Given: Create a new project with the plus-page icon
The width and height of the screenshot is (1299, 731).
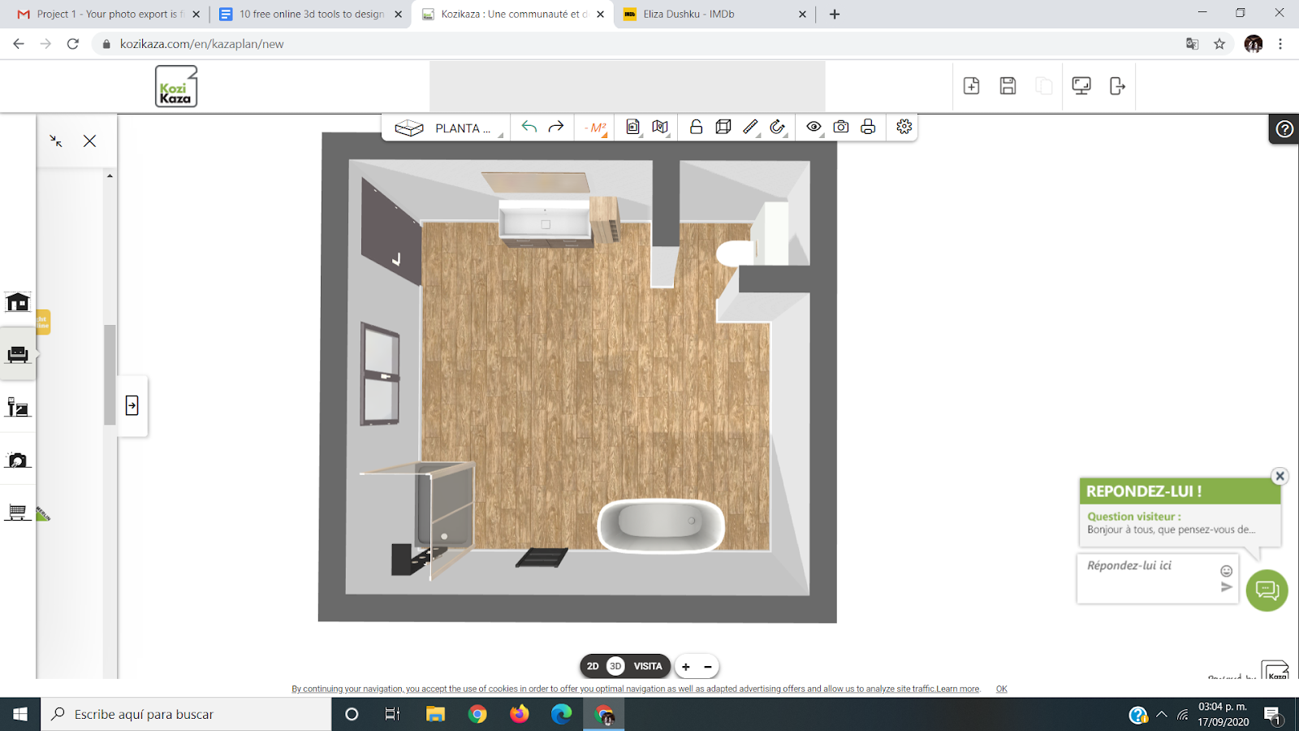Looking at the screenshot, I should tap(971, 86).
